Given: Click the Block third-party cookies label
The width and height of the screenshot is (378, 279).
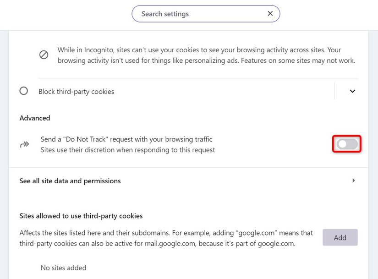Looking at the screenshot, I should [x=76, y=91].
